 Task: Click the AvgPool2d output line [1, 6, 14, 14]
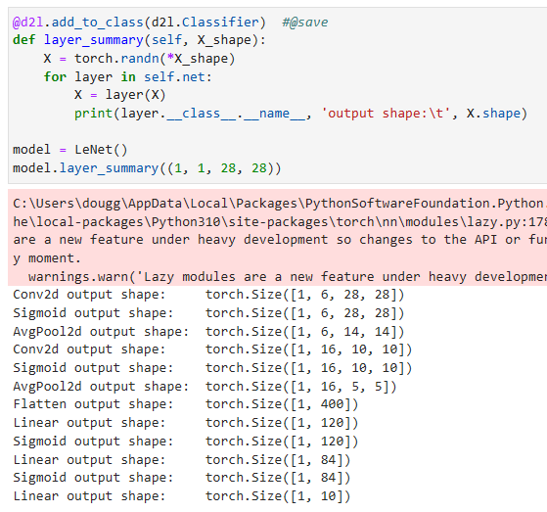coord(208,331)
